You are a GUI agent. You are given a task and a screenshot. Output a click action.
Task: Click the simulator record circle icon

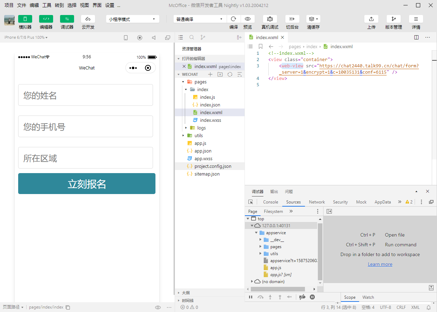tap(140, 38)
